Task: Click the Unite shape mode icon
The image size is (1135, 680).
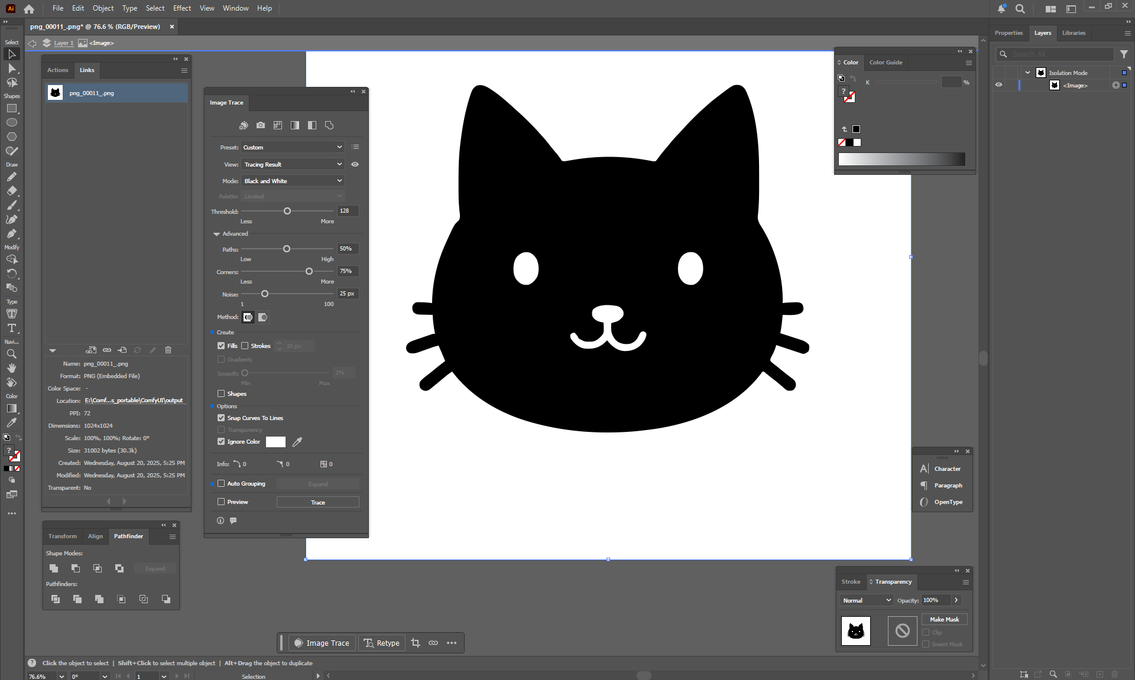Action: [x=54, y=568]
